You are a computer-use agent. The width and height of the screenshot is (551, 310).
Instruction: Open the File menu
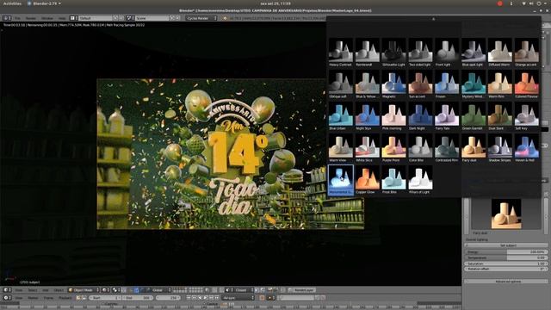17,18
